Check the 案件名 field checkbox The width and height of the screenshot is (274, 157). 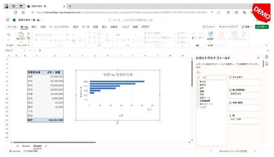click(x=198, y=82)
